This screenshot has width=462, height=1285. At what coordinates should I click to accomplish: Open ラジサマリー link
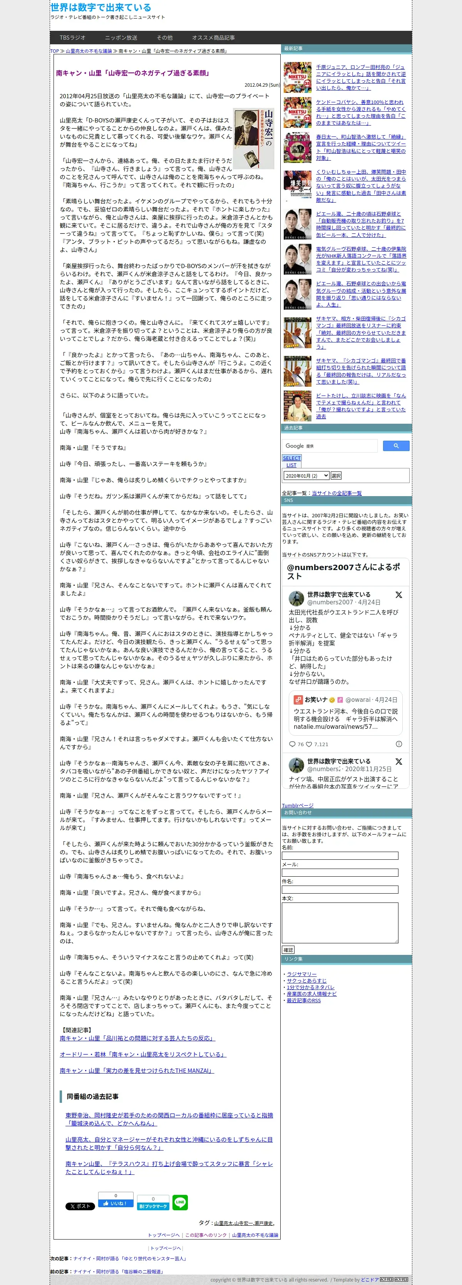pyautogui.click(x=301, y=974)
